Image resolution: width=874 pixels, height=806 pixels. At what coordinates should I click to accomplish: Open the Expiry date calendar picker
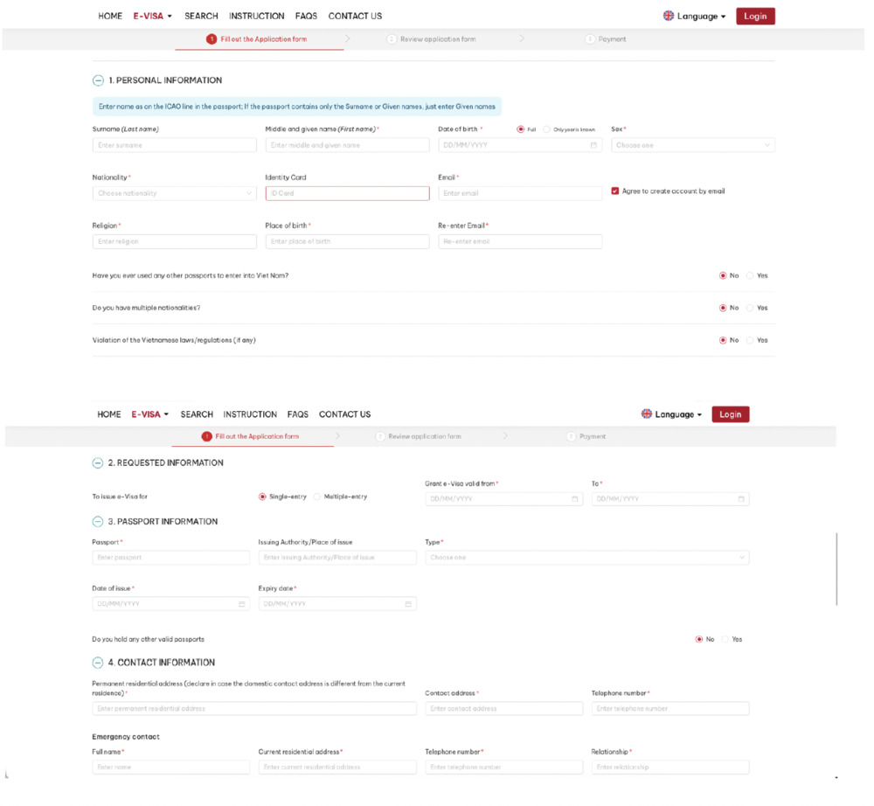pos(407,603)
